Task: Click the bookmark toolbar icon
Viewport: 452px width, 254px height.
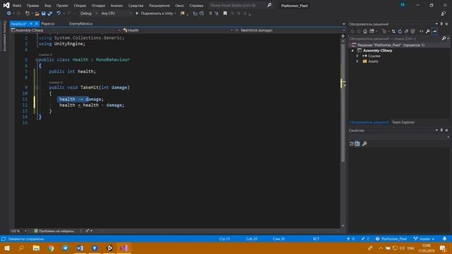Action: 225,13
